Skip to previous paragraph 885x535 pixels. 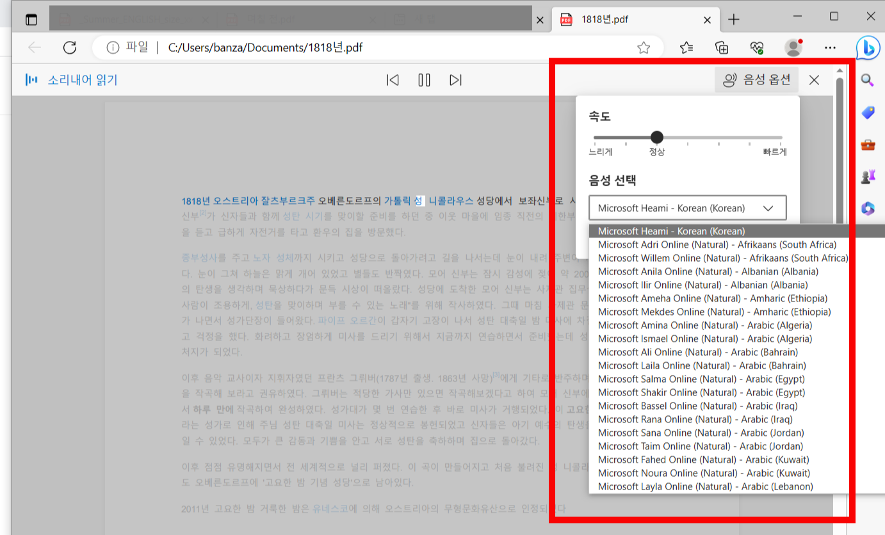(x=393, y=80)
